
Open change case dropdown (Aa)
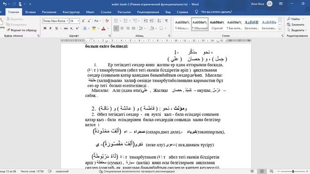(97, 21)
